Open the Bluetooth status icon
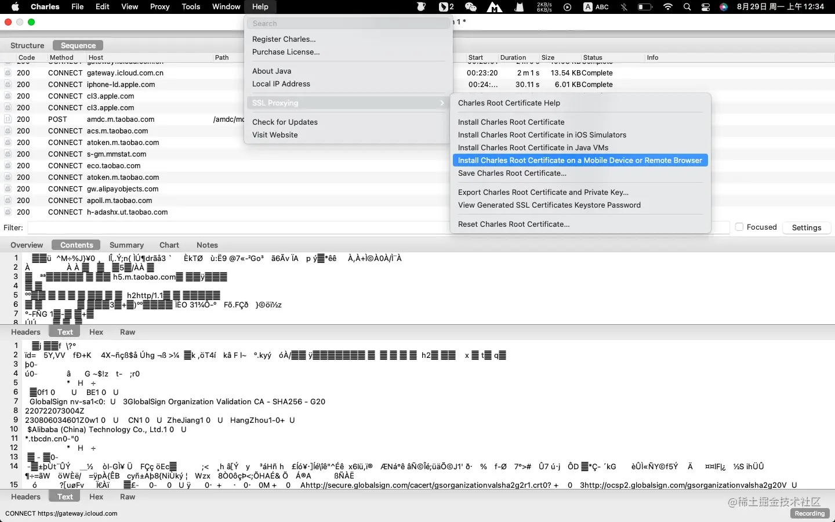835x522 pixels. pos(624,7)
